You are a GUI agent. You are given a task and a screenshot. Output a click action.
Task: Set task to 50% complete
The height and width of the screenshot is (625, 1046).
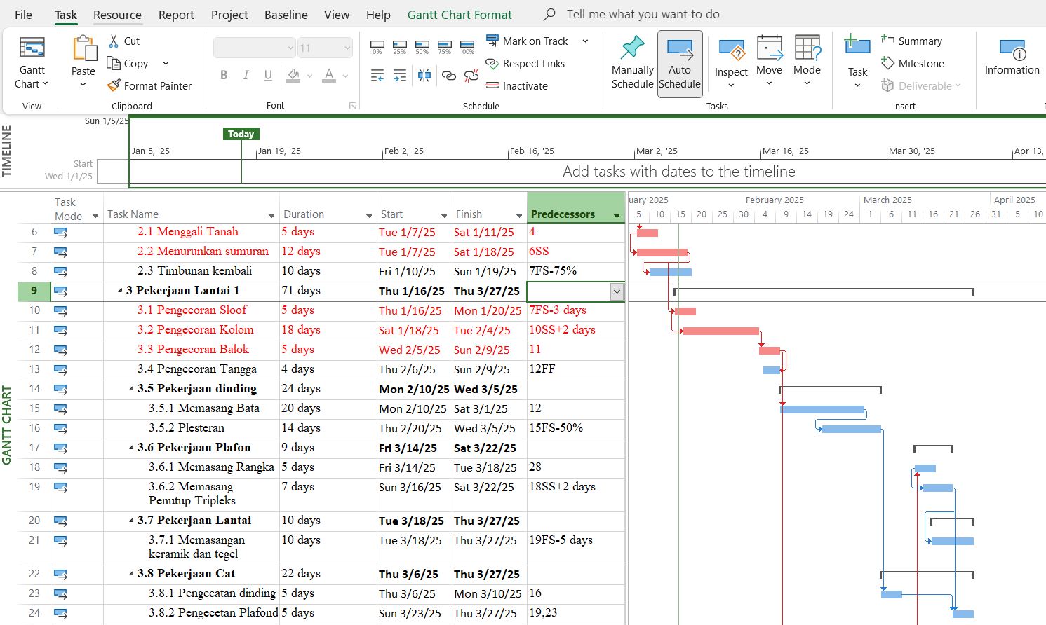tap(422, 48)
